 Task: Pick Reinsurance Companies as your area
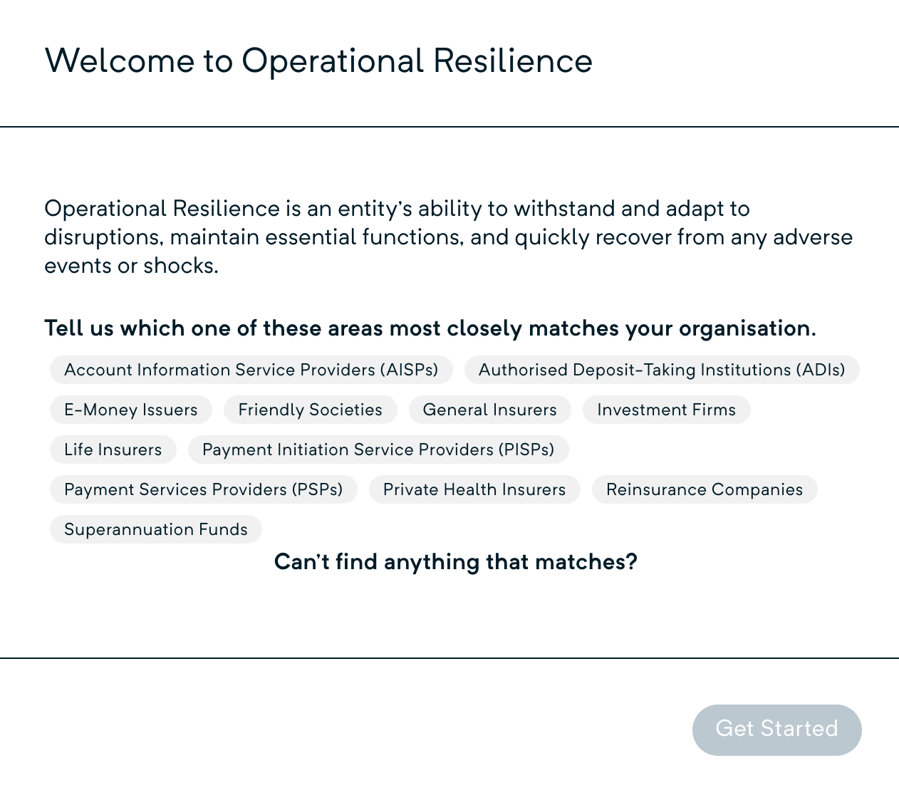[704, 489]
